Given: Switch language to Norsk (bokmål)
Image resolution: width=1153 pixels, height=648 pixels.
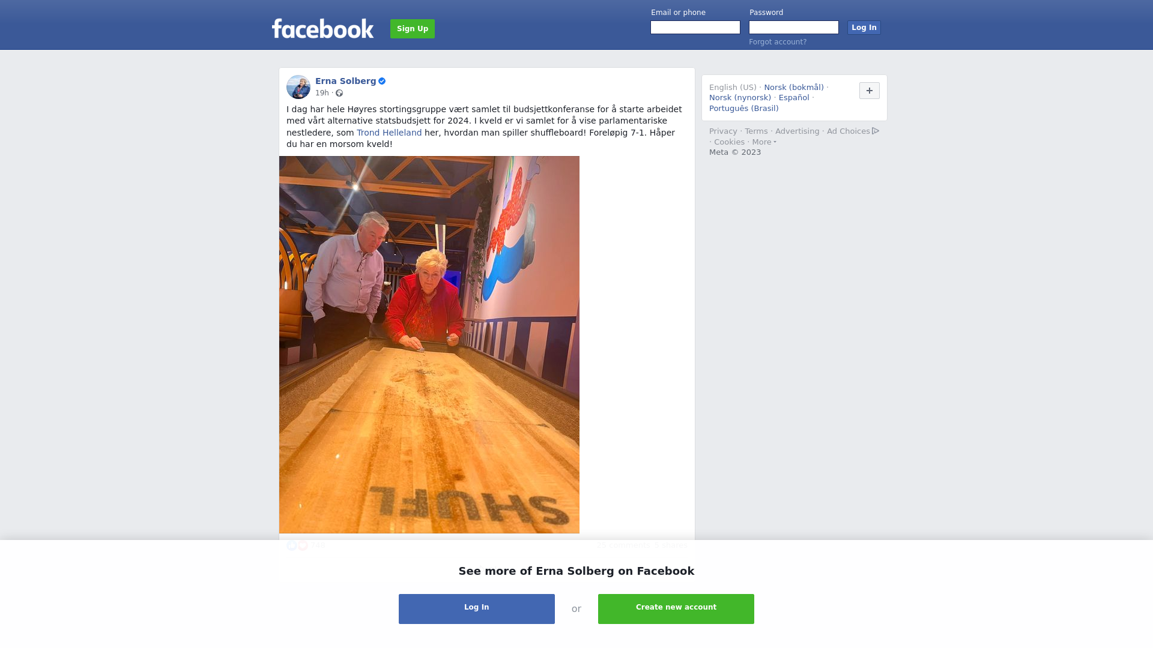Looking at the screenshot, I should tap(794, 88).
